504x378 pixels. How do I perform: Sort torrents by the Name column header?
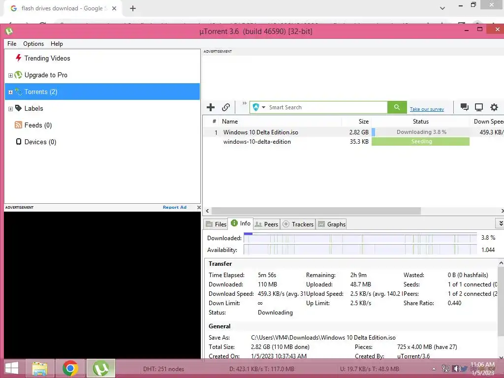point(280,122)
